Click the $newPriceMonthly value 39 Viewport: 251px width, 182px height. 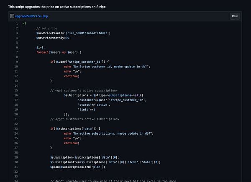click(67, 38)
